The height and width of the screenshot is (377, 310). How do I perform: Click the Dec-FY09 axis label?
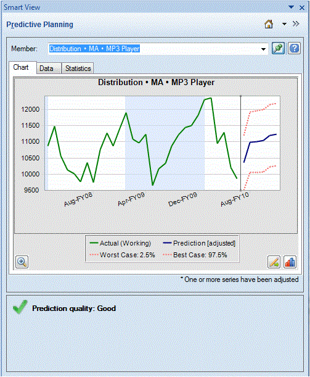(x=182, y=199)
